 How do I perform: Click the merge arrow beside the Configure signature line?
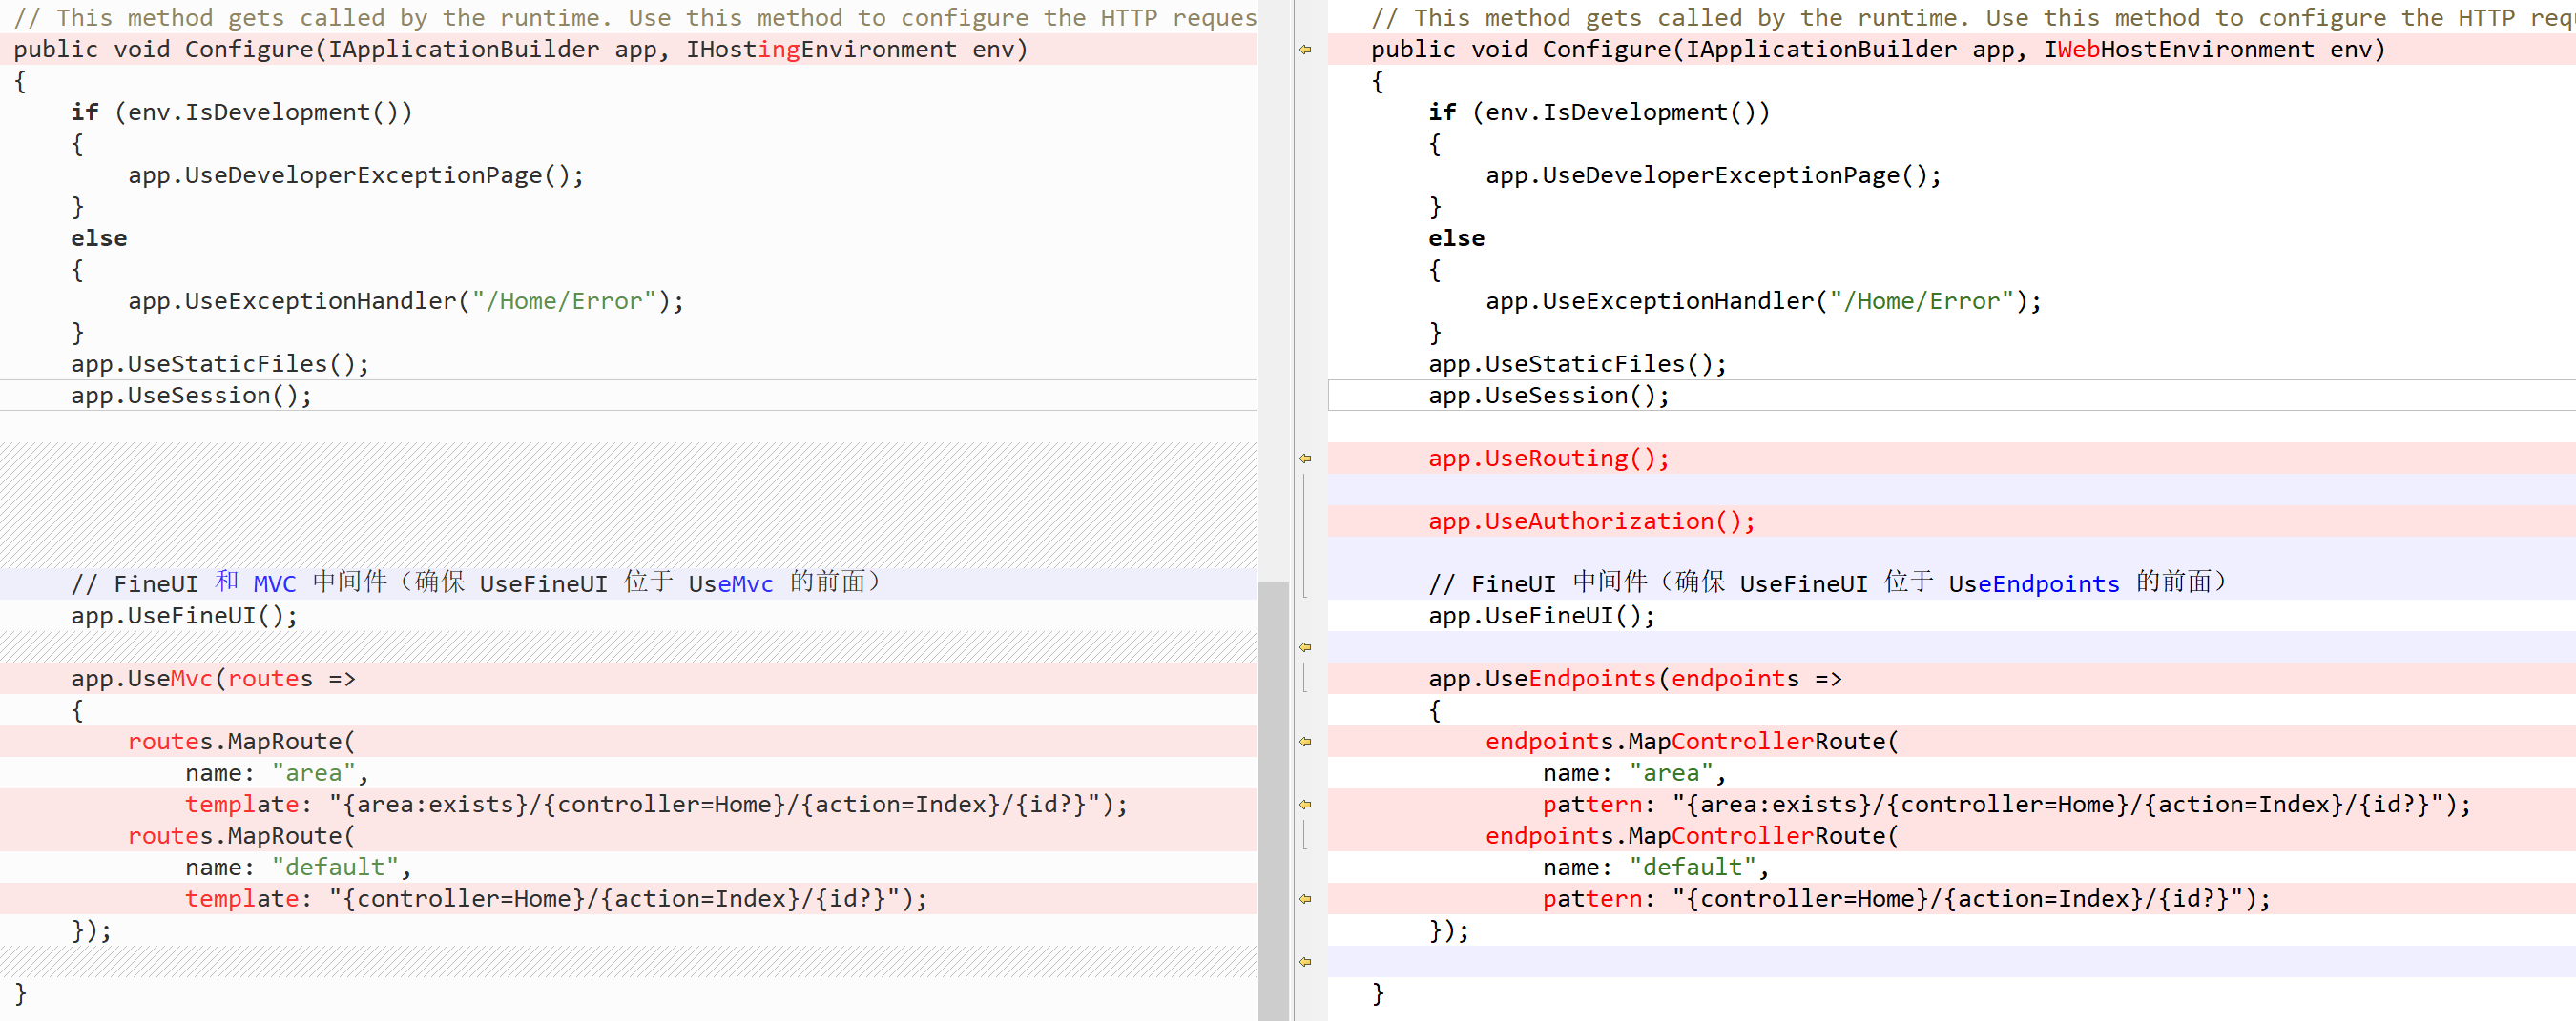pyautogui.click(x=1305, y=49)
